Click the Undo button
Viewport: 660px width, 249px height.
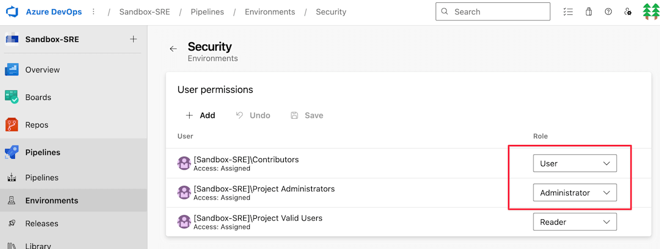[x=253, y=115]
